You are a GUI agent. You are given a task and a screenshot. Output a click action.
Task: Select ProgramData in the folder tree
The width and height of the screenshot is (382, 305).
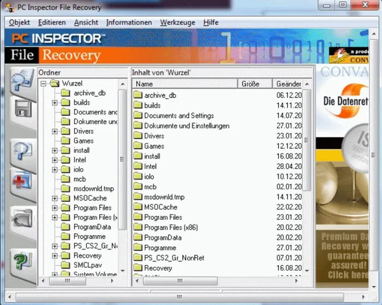(92, 227)
